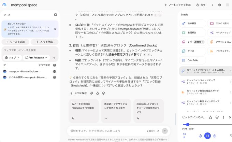Click the send arrow button in the chat
This screenshot has height=142, width=232.
pos(165,131)
